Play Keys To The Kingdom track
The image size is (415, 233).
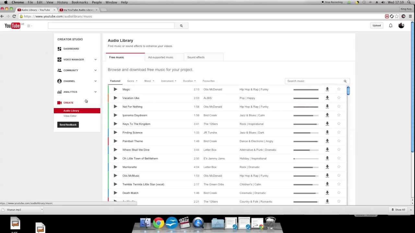pyautogui.click(x=115, y=124)
